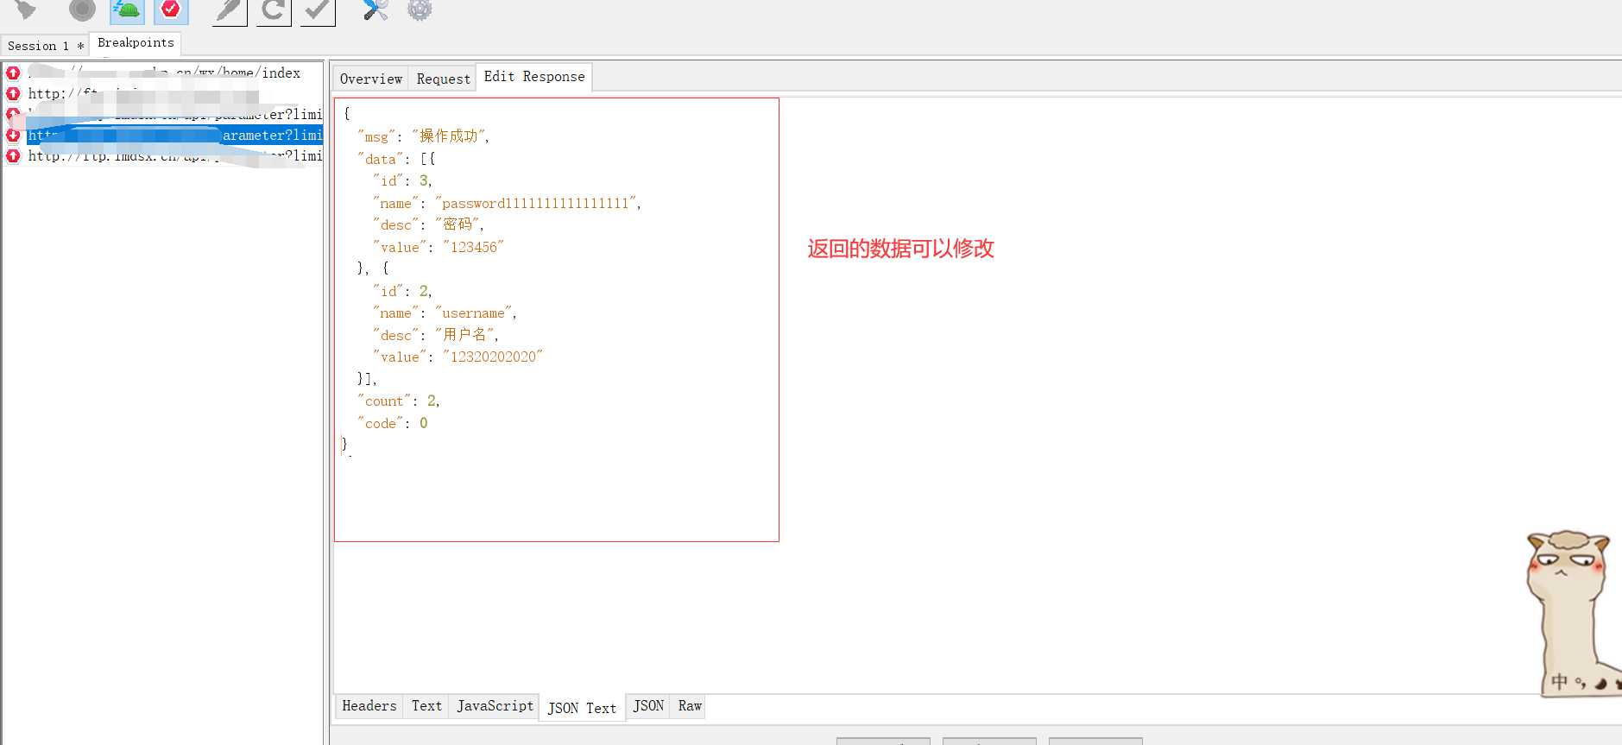This screenshot has height=745, width=1622.
Task: Switch to the JavaScript view tab
Action: click(x=495, y=706)
